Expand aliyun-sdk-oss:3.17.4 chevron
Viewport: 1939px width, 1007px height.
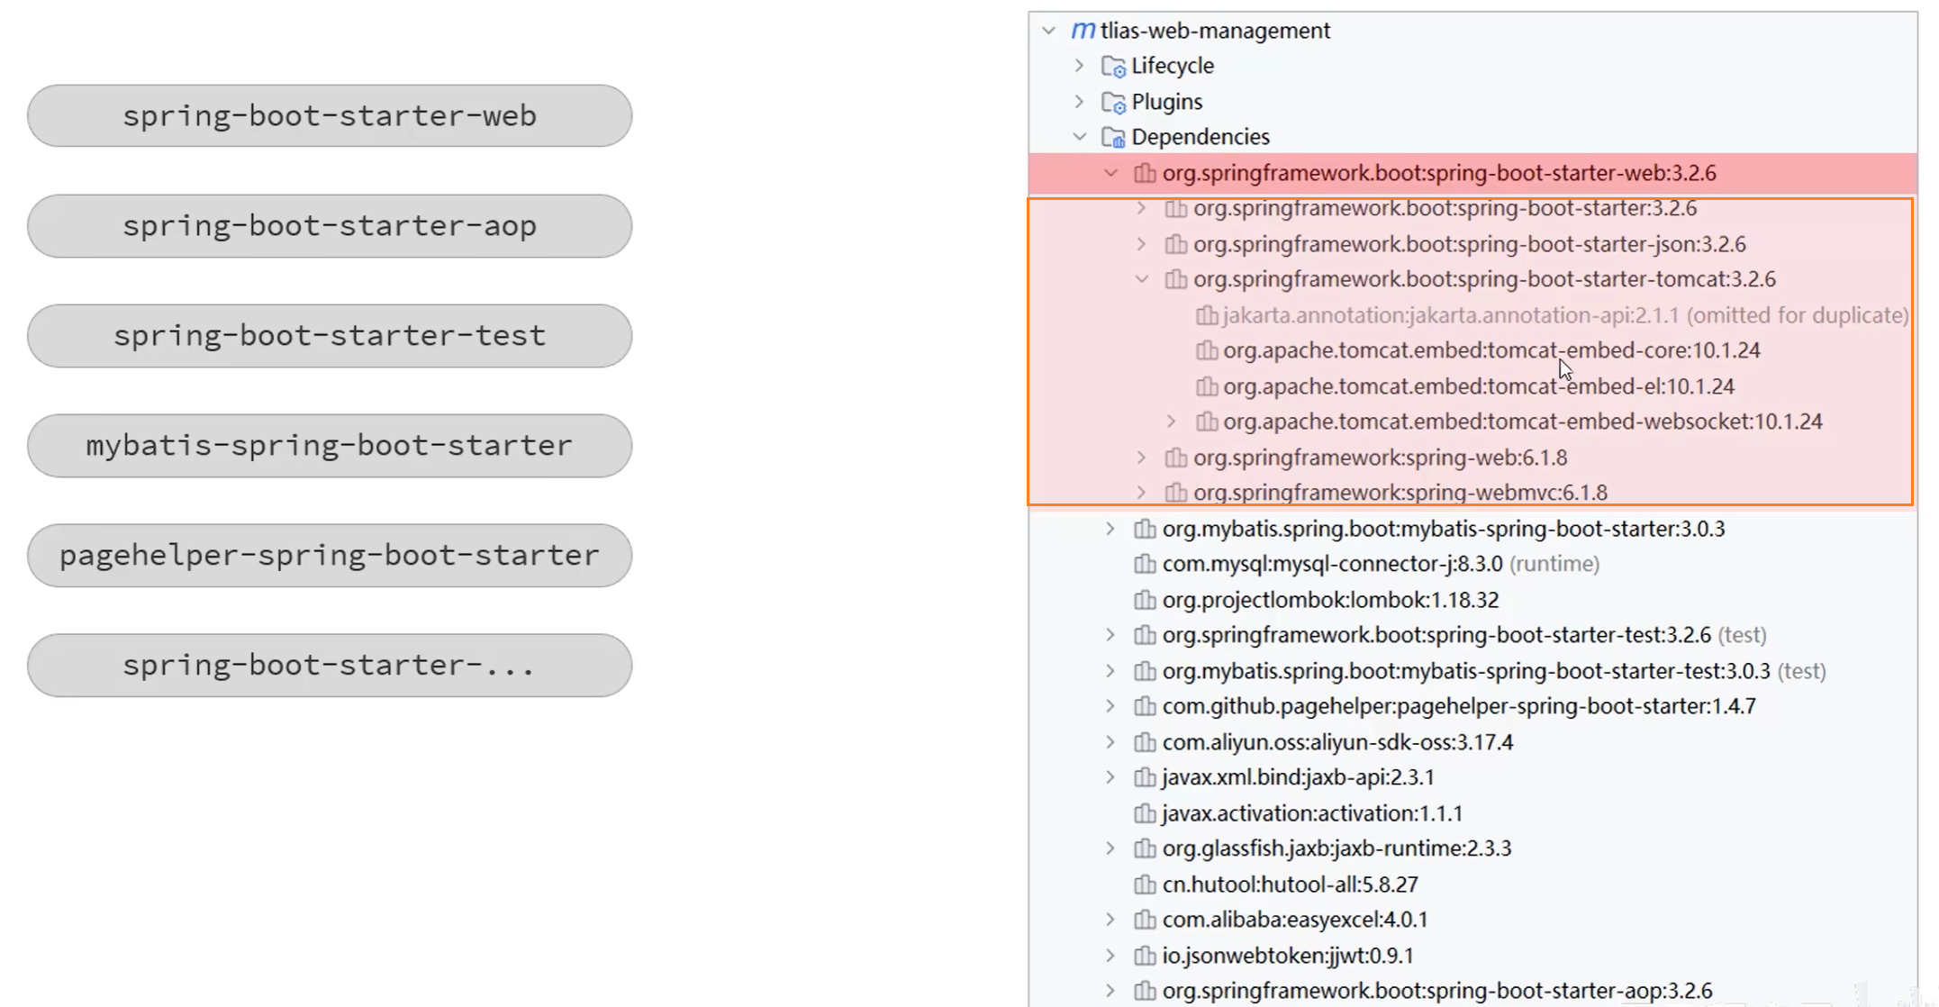[x=1110, y=742]
